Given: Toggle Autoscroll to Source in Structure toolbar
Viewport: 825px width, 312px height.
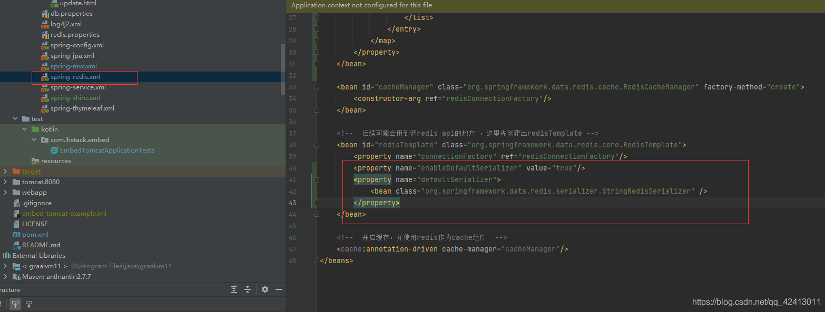Looking at the screenshot, I should click(x=15, y=304).
